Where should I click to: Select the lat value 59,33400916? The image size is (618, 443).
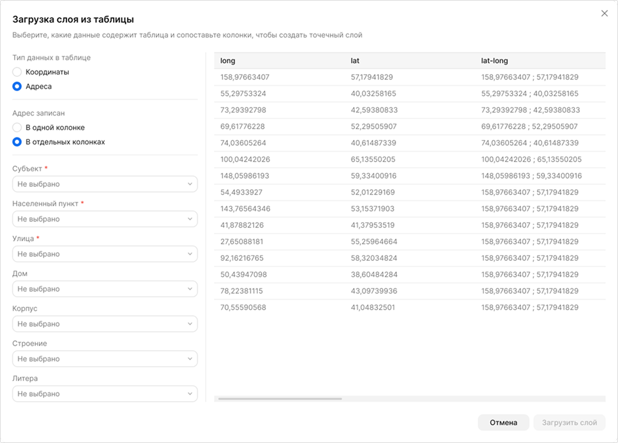[374, 176]
